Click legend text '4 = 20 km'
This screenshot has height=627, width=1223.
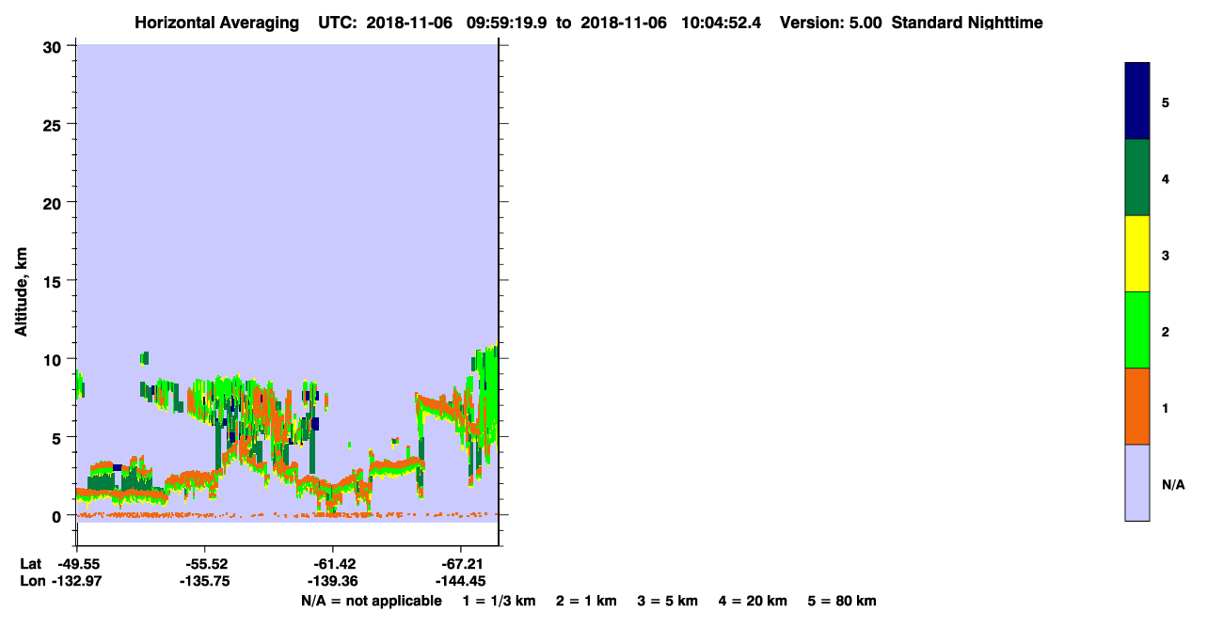click(x=753, y=601)
